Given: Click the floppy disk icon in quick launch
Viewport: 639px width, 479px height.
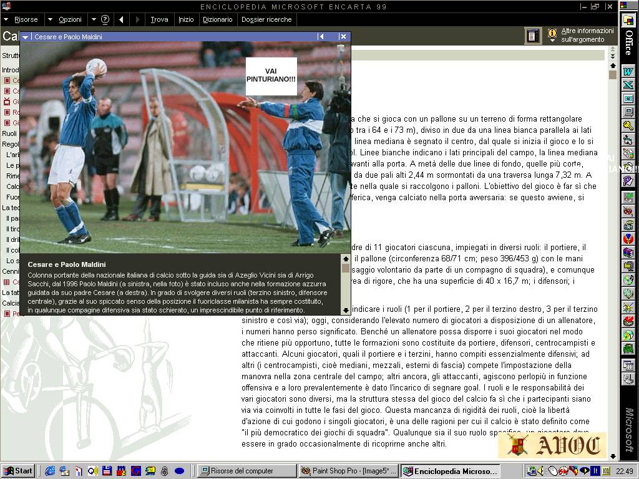Looking at the screenshot, I should click(x=107, y=471).
